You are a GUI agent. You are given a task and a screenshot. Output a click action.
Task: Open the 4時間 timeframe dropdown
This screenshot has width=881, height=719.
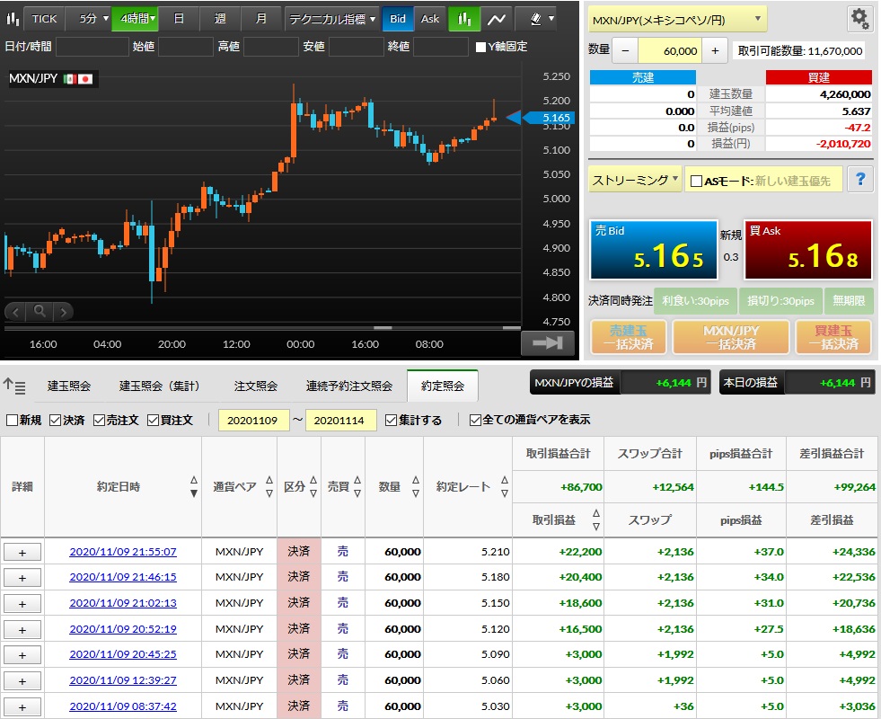[x=135, y=19]
